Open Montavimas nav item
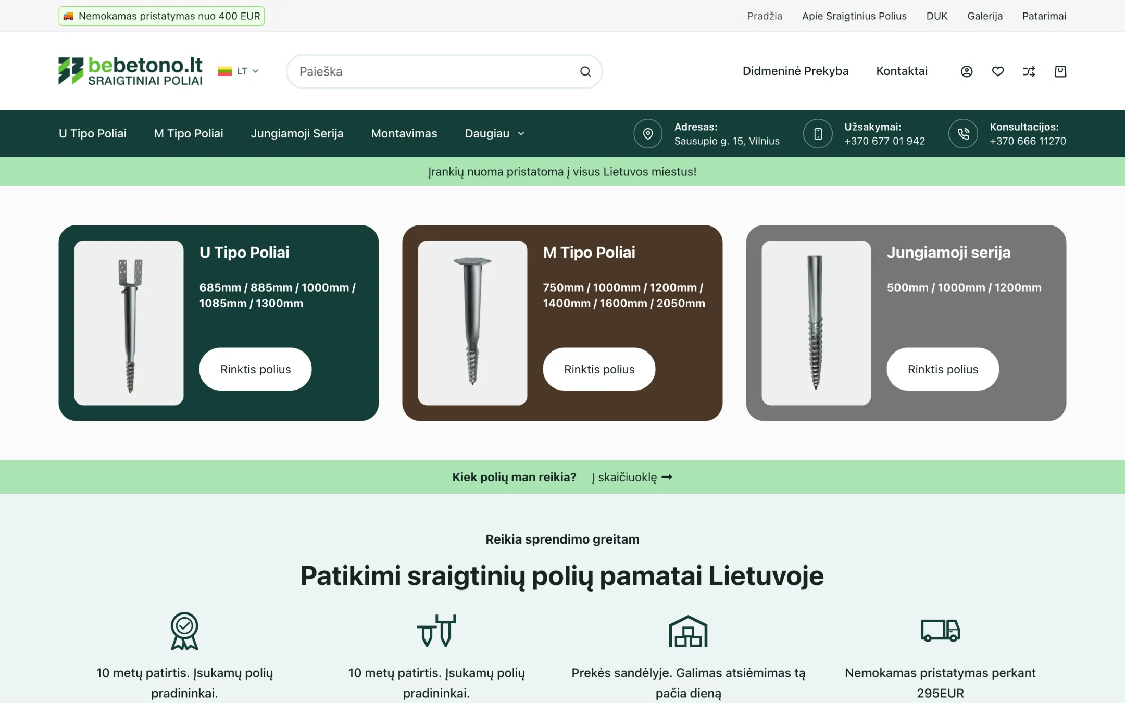 404,134
